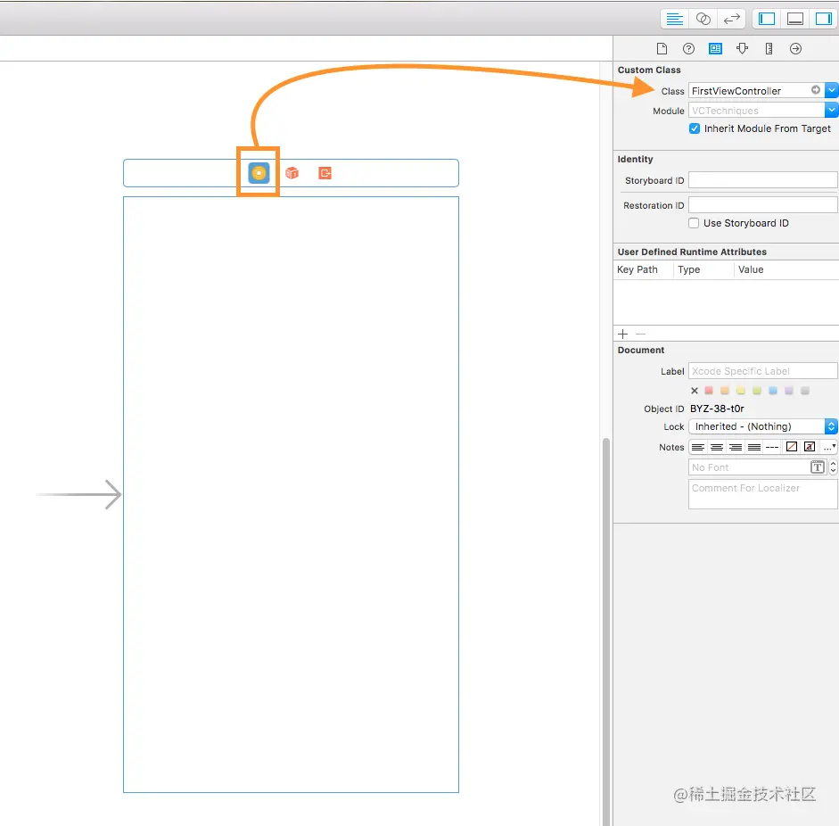Align notes text left
The height and width of the screenshot is (826, 839).
(698, 447)
